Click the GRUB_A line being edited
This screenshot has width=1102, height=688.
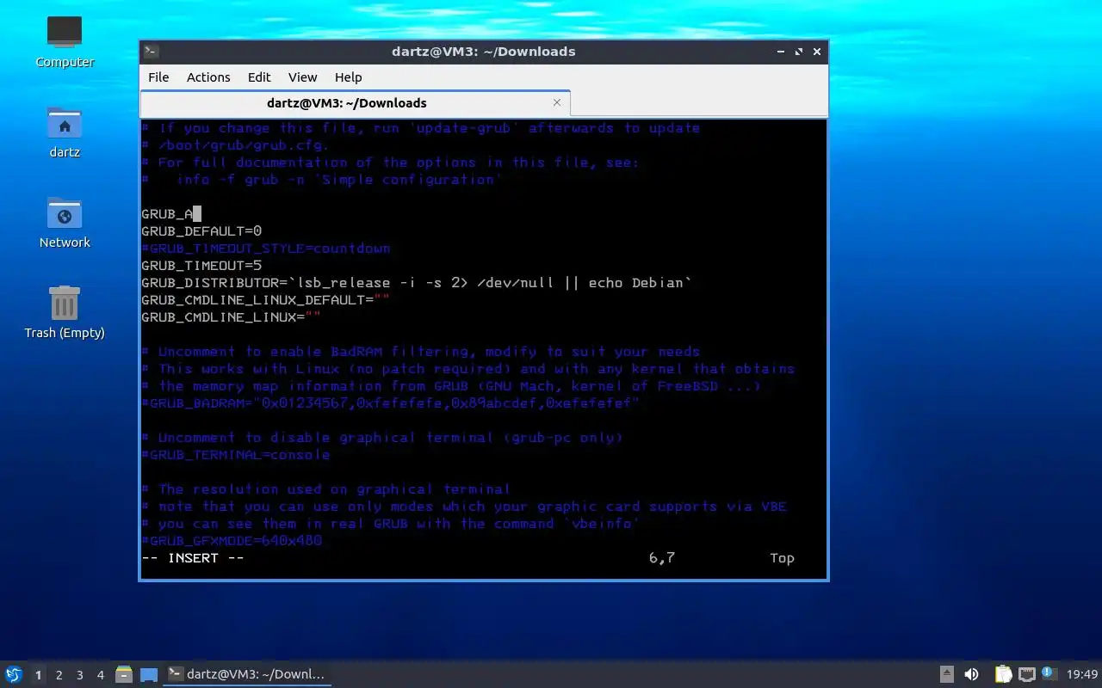[170, 214]
